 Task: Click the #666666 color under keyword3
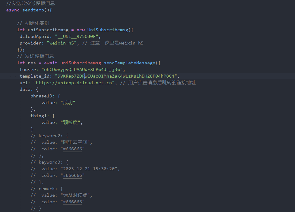click(72, 175)
